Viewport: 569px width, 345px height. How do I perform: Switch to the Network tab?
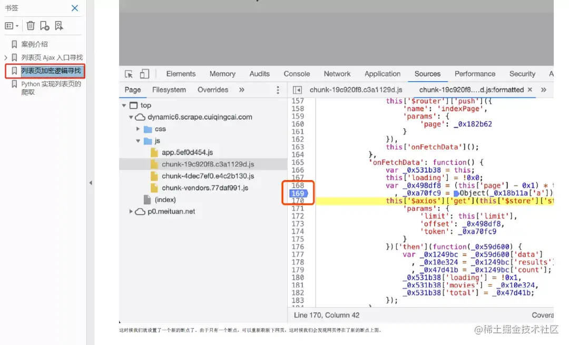(337, 74)
